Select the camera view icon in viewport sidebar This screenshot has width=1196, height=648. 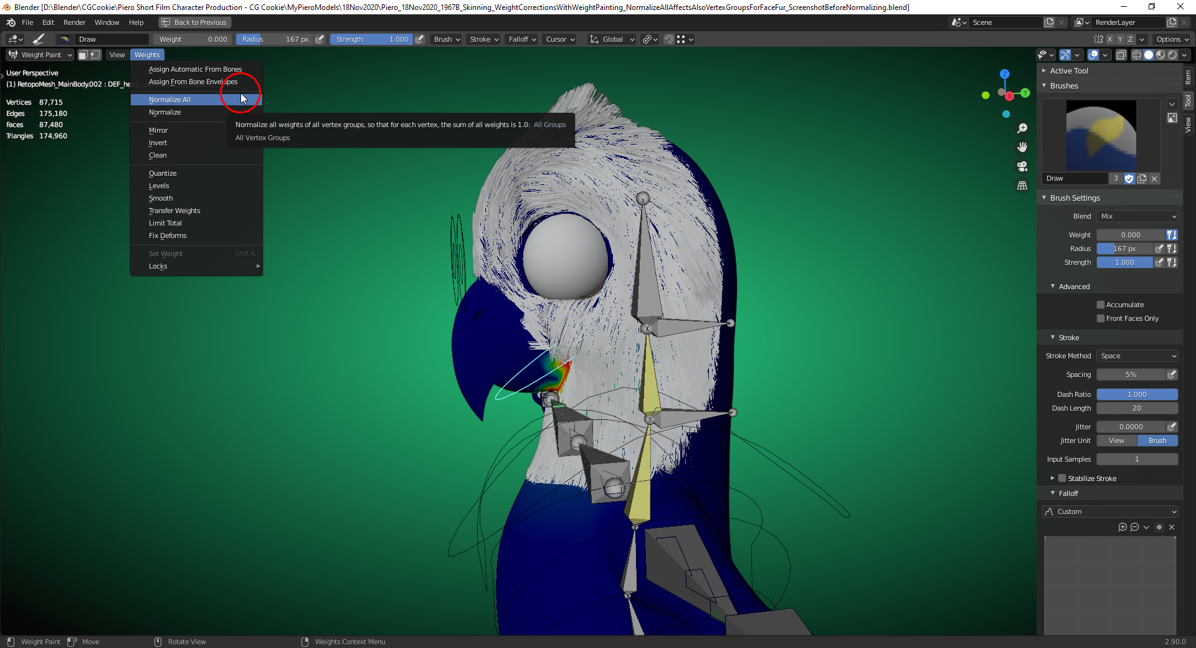[1022, 166]
